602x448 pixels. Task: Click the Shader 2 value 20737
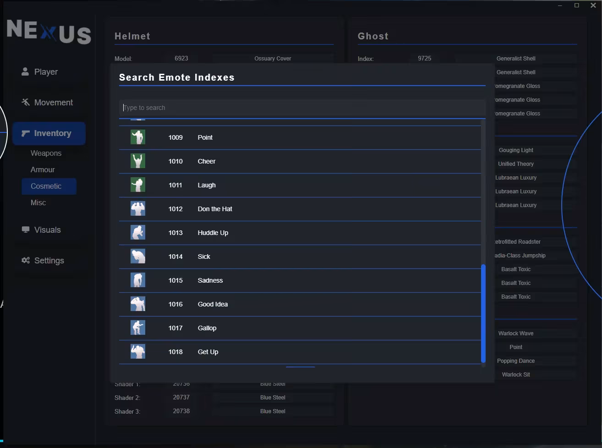point(181,397)
